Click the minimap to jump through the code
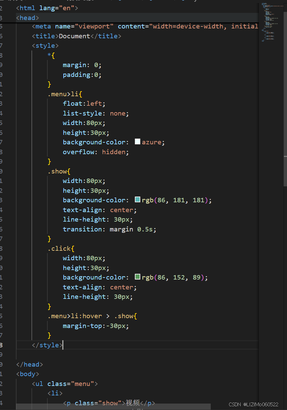Screen dimensions: 287x410 pyautogui.click(x=271, y=20)
